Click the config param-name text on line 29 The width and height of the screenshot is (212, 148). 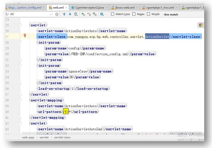(74, 48)
